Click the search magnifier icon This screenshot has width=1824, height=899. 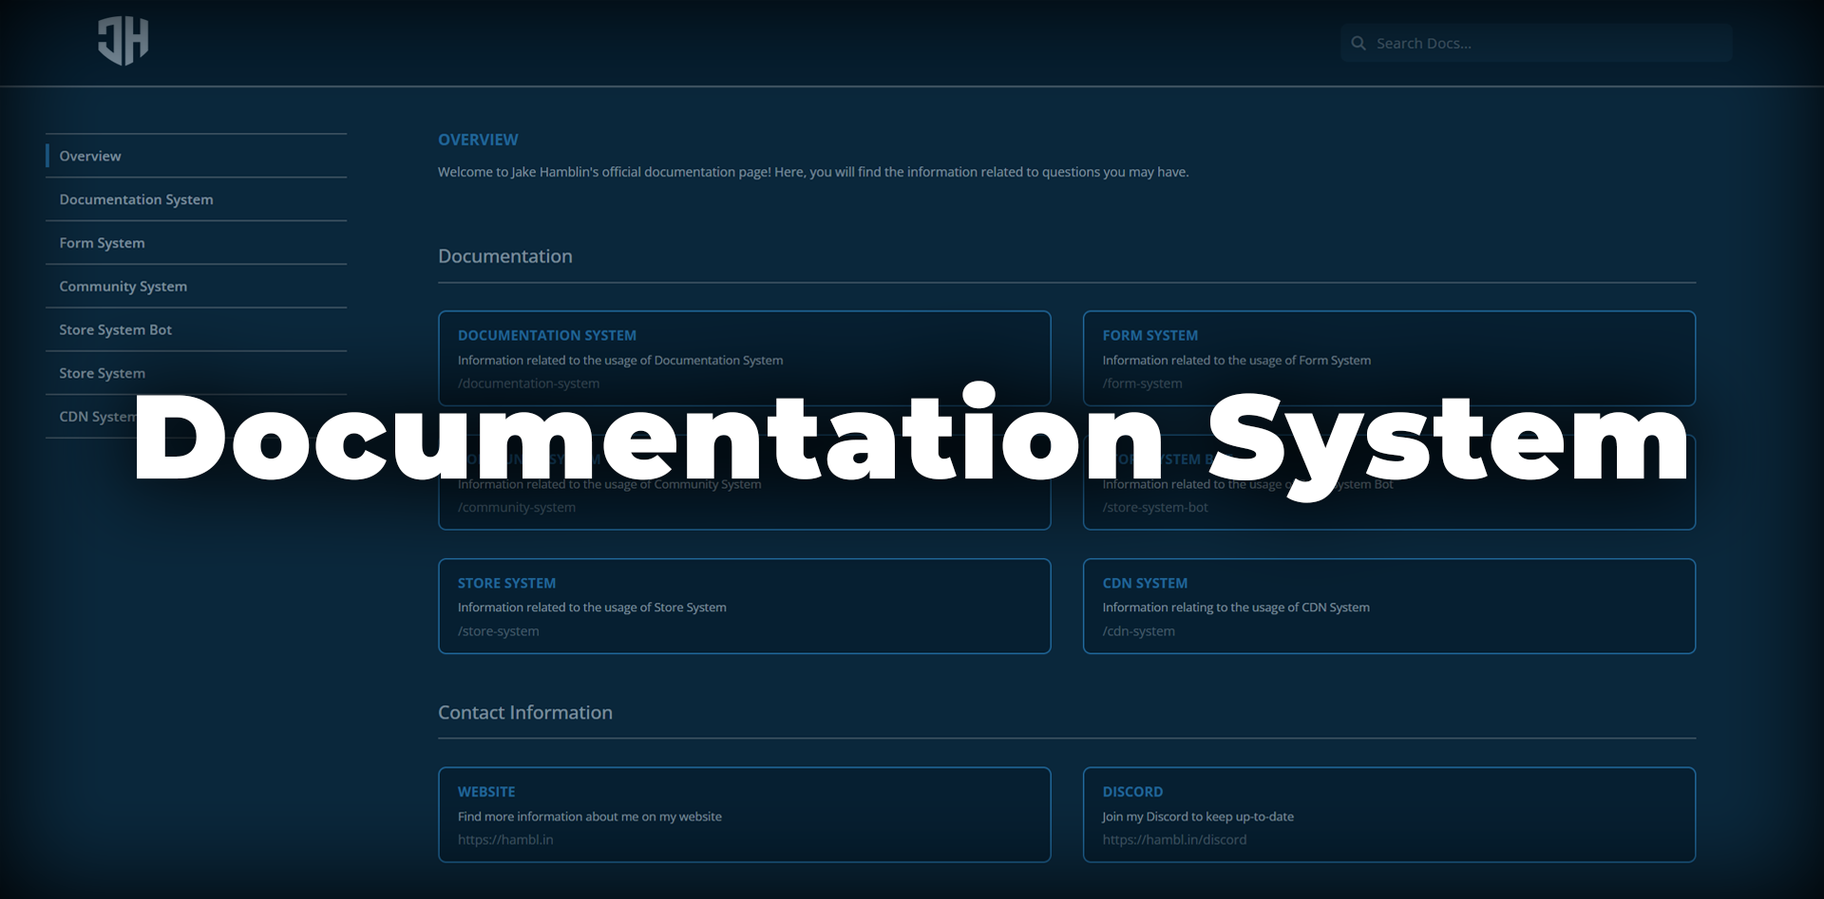pos(1358,43)
